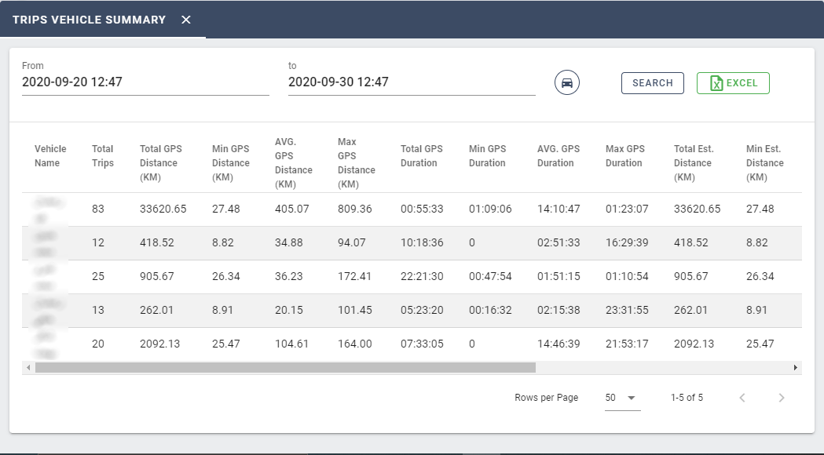Edit the to date field
The height and width of the screenshot is (455, 824).
pyautogui.click(x=412, y=82)
